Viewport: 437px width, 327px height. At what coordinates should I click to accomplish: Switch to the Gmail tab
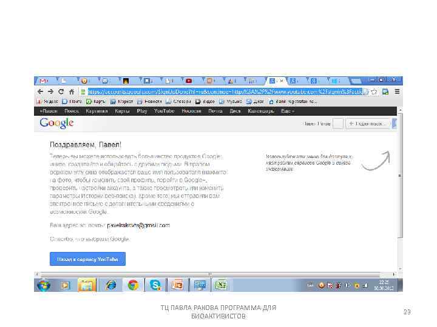(x=44, y=81)
